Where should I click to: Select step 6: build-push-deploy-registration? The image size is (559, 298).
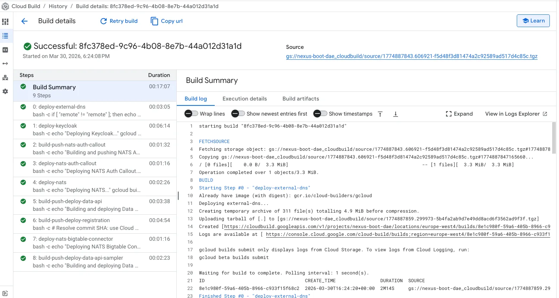[x=95, y=224]
